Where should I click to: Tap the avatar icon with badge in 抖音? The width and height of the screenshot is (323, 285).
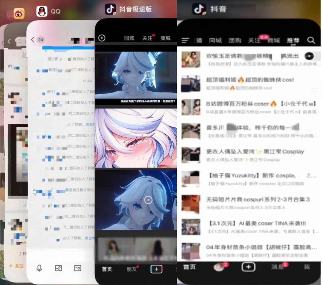click(x=219, y=267)
